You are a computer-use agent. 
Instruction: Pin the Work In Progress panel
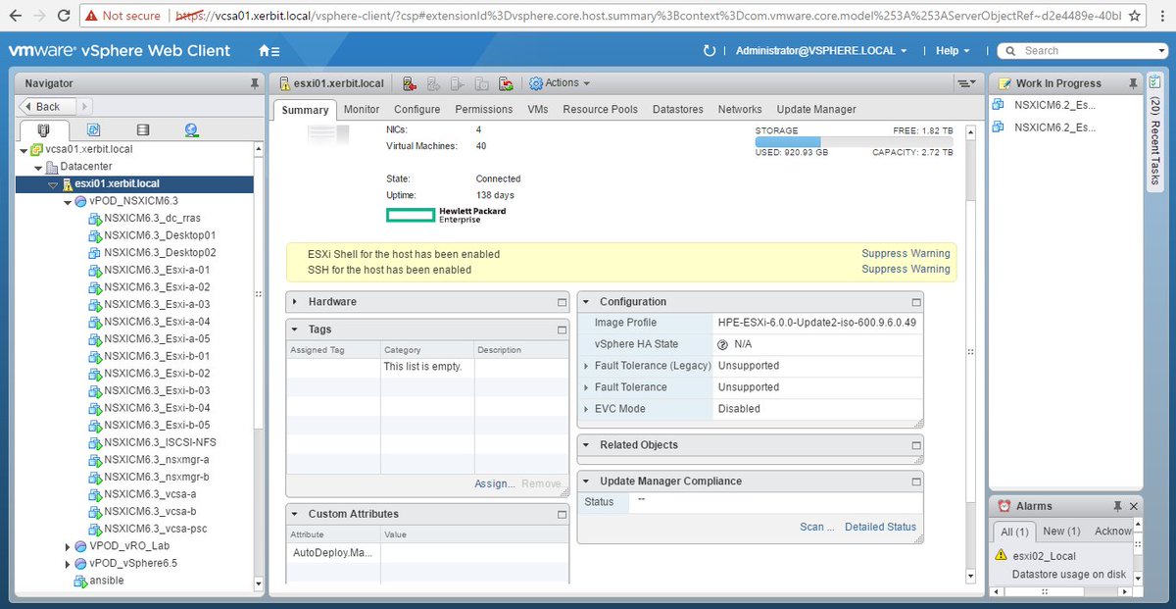point(1133,83)
